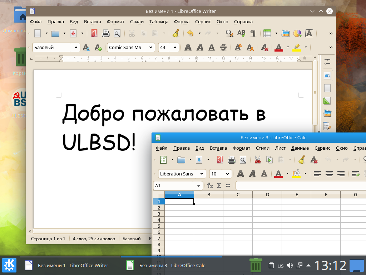Toggle formatting marks (¶) in Writer

(x=253, y=34)
